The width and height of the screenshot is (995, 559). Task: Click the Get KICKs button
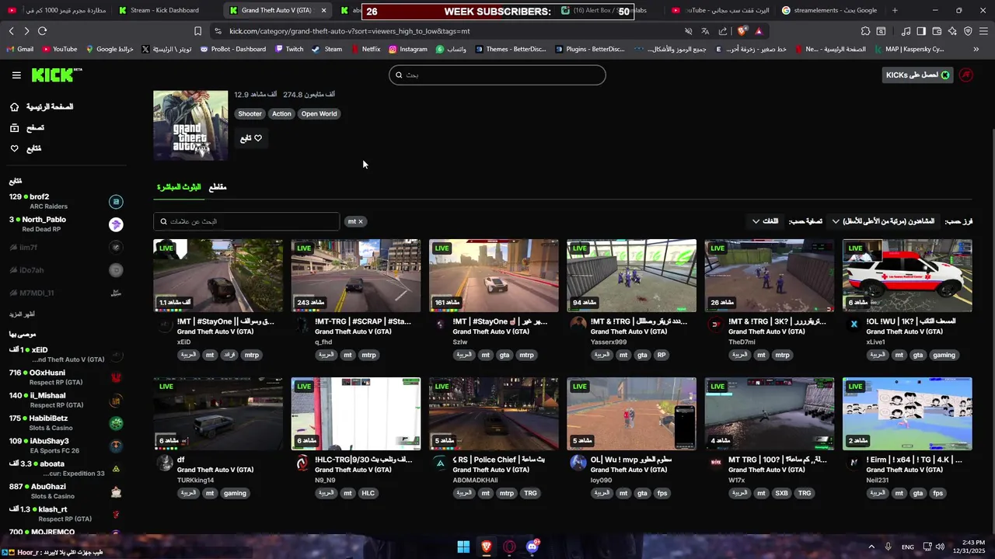coord(918,75)
